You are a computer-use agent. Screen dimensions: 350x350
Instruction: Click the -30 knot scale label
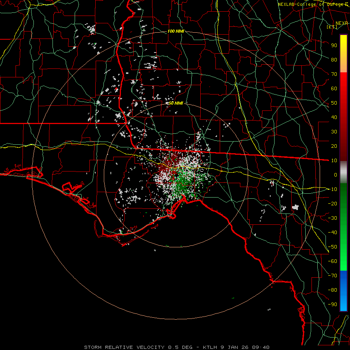pyautogui.click(x=332, y=218)
